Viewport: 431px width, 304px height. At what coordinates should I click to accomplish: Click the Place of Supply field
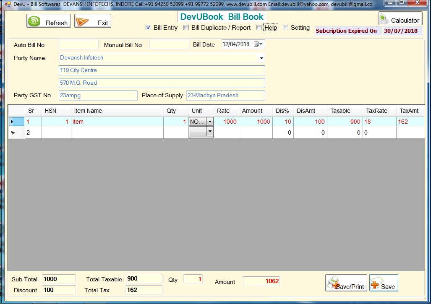(225, 96)
